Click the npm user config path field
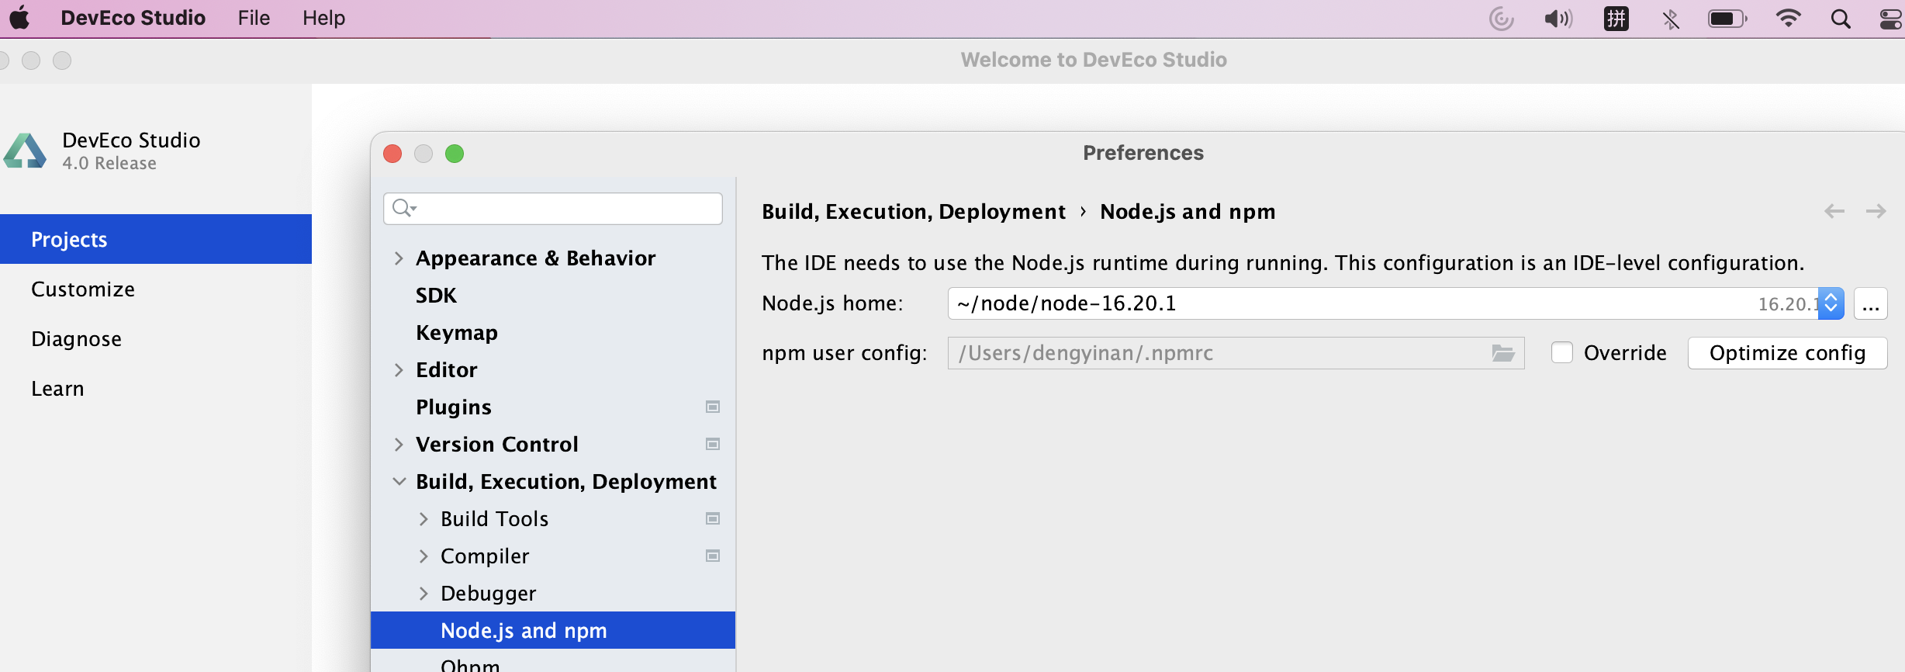This screenshot has height=672, width=1905. tap(1236, 353)
